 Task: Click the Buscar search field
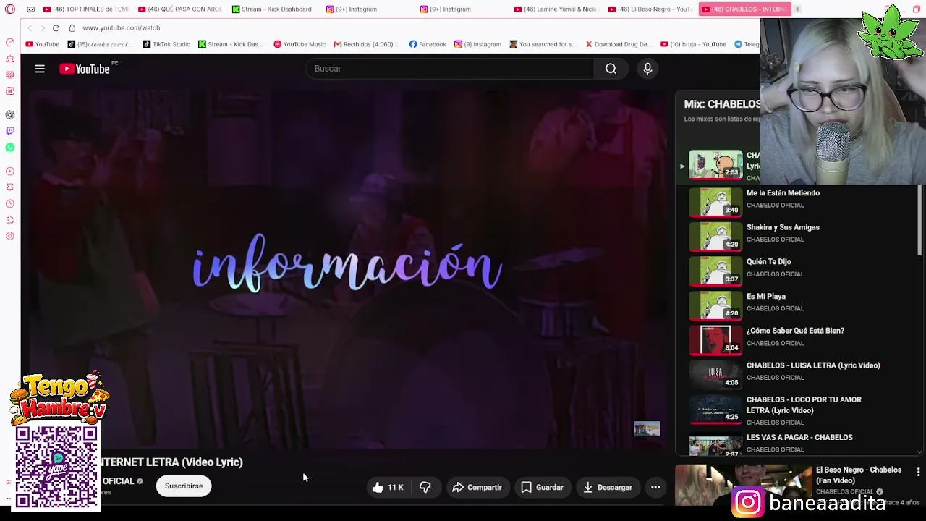[450, 69]
